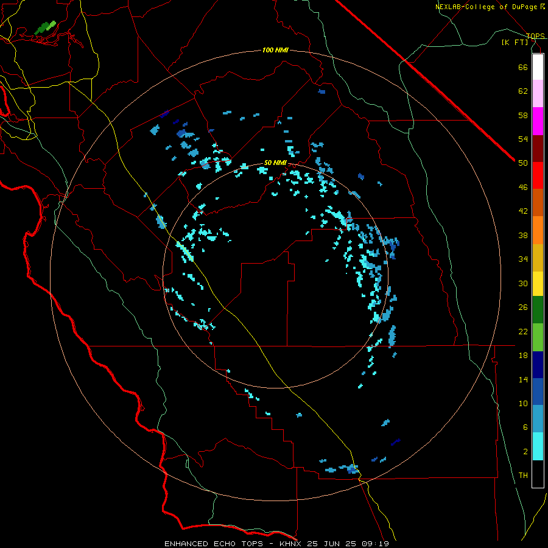Viewport: 548px width, 548px height.
Task: Click the legend value 46
Action: 523,187
